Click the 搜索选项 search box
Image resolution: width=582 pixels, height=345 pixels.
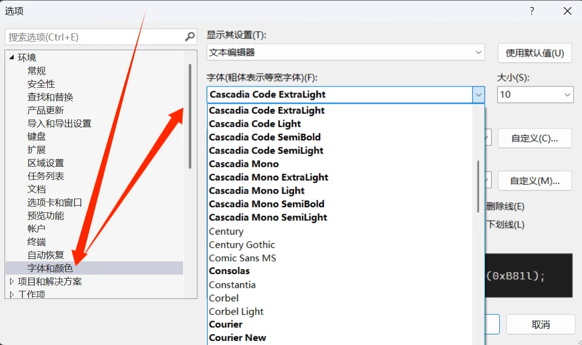click(94, 37)
